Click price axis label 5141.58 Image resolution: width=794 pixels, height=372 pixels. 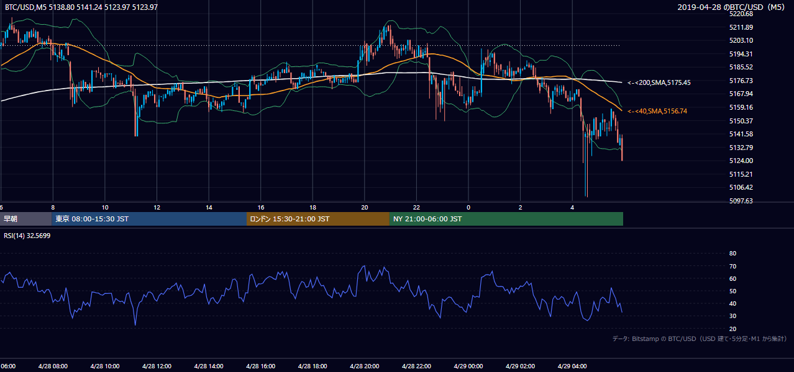[741, 134]
